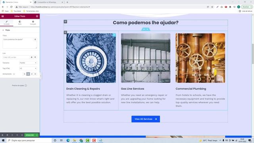The height and width of the screenshot is (143, 254).
Task: Open the Navigator layers icon in footer
Action: click(x=7, y=135)
